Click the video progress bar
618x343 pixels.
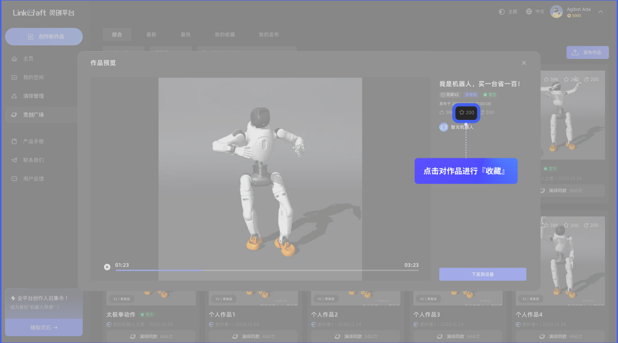coord(267,270)
